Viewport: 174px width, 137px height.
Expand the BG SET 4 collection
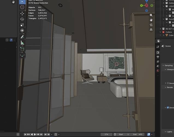coord(160,29)
